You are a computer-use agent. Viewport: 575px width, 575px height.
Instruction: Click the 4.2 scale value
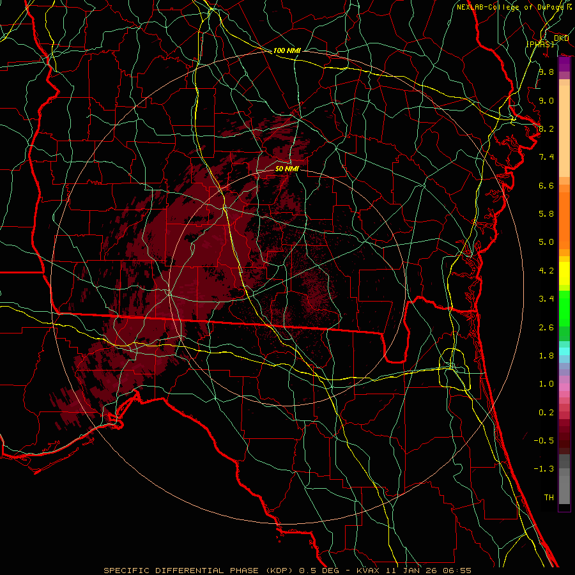pyautogui.click(x=546, y=271)
